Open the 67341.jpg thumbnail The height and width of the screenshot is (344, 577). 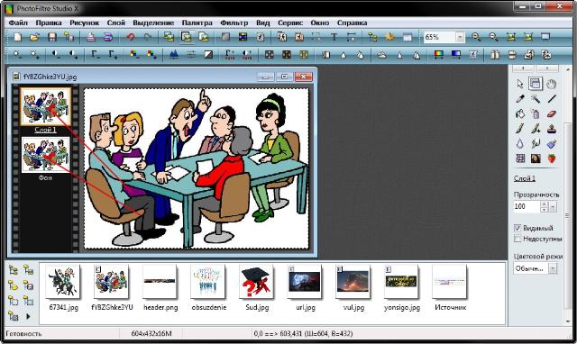pyautogui.click(x=63, y=282)
